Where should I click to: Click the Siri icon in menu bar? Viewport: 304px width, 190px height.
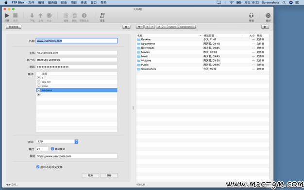coord(291,2)
